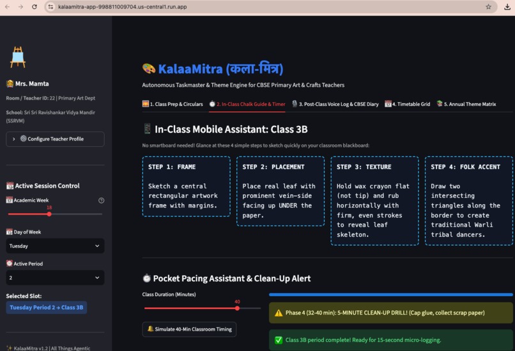The height and width of the screenshot is (351, 515).
Task: Open browser downloads icon
Action: coord(507,7)
